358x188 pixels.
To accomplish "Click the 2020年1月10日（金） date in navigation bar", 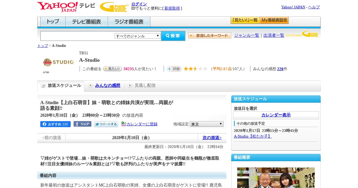I will (x=132, y=138).
